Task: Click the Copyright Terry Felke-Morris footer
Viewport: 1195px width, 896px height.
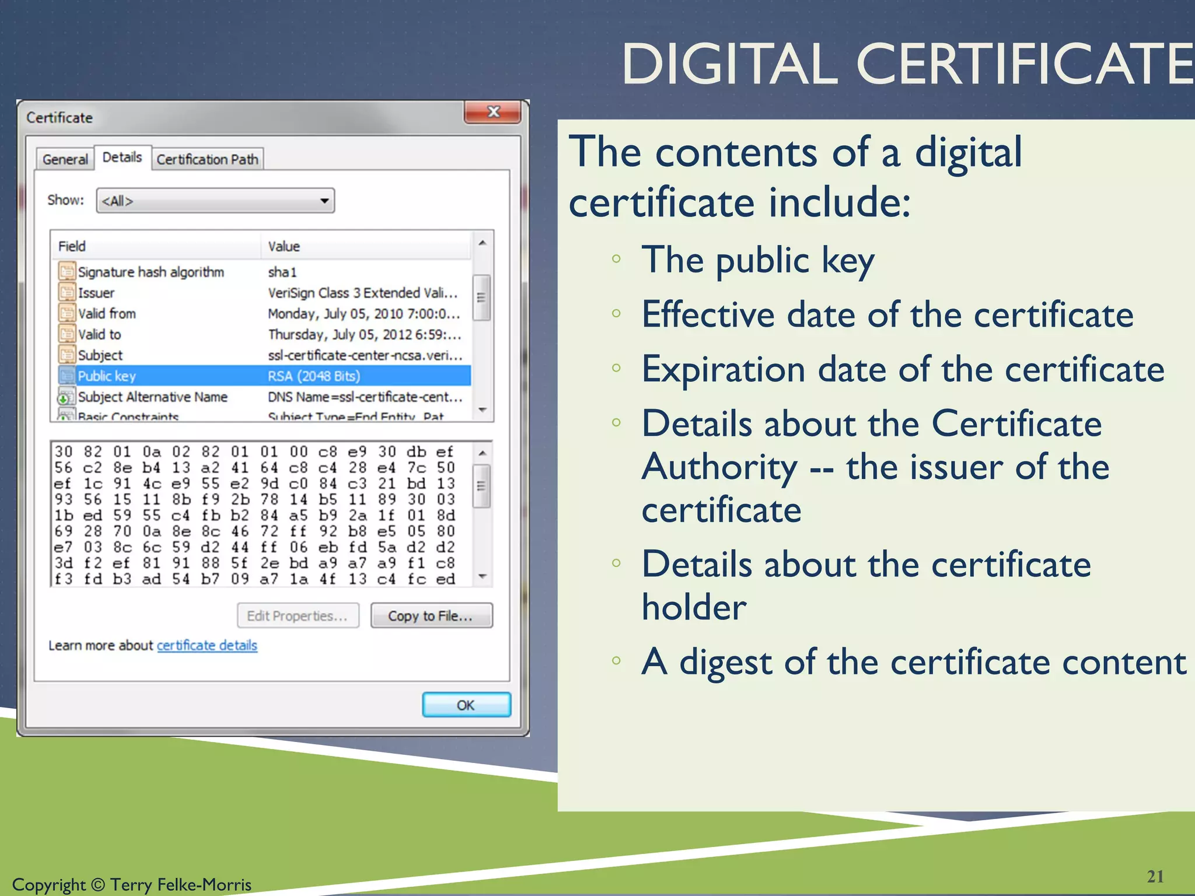Action: 132,885
